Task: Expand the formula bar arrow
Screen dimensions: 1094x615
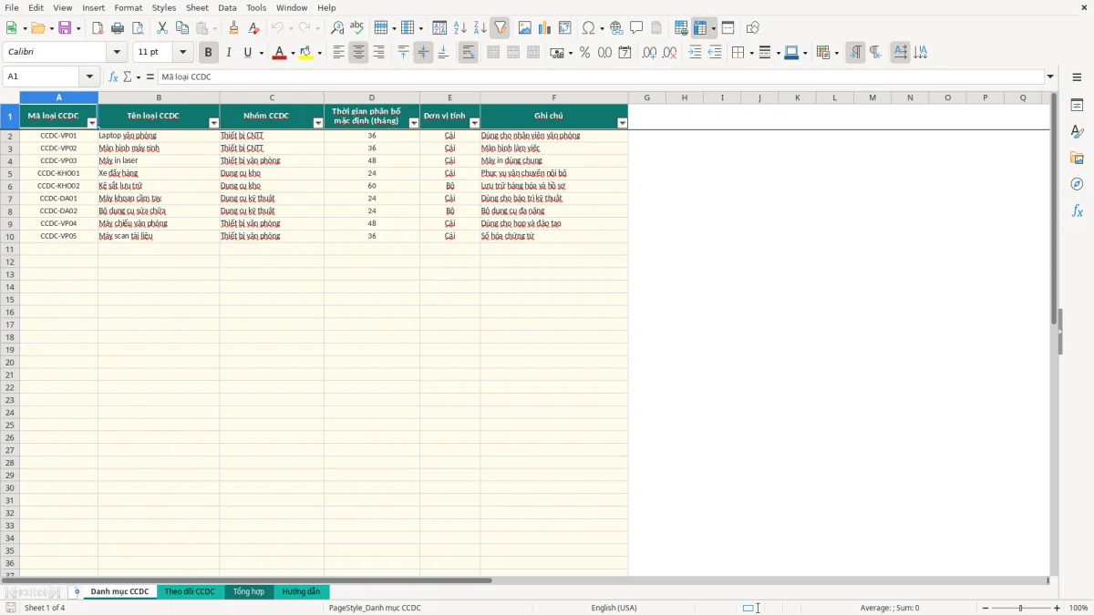Action: tap(1050, 77)
